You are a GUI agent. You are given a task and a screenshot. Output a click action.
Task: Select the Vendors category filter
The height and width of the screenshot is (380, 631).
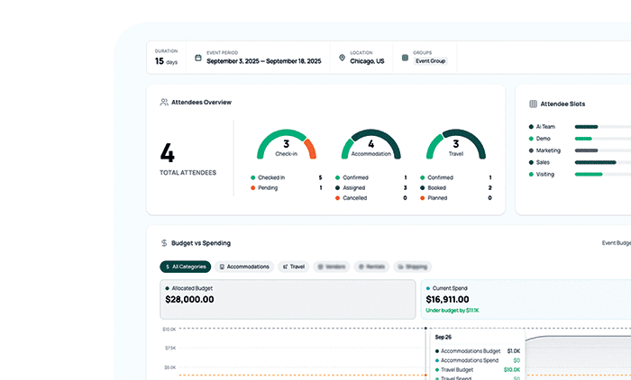coord(332,267)
